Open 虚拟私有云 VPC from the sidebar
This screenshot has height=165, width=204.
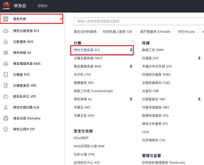pos(25,97)
